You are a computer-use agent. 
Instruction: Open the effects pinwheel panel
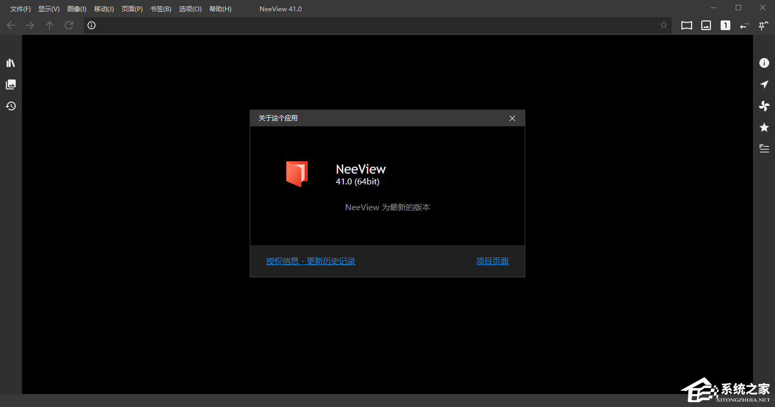pos(764,106)
